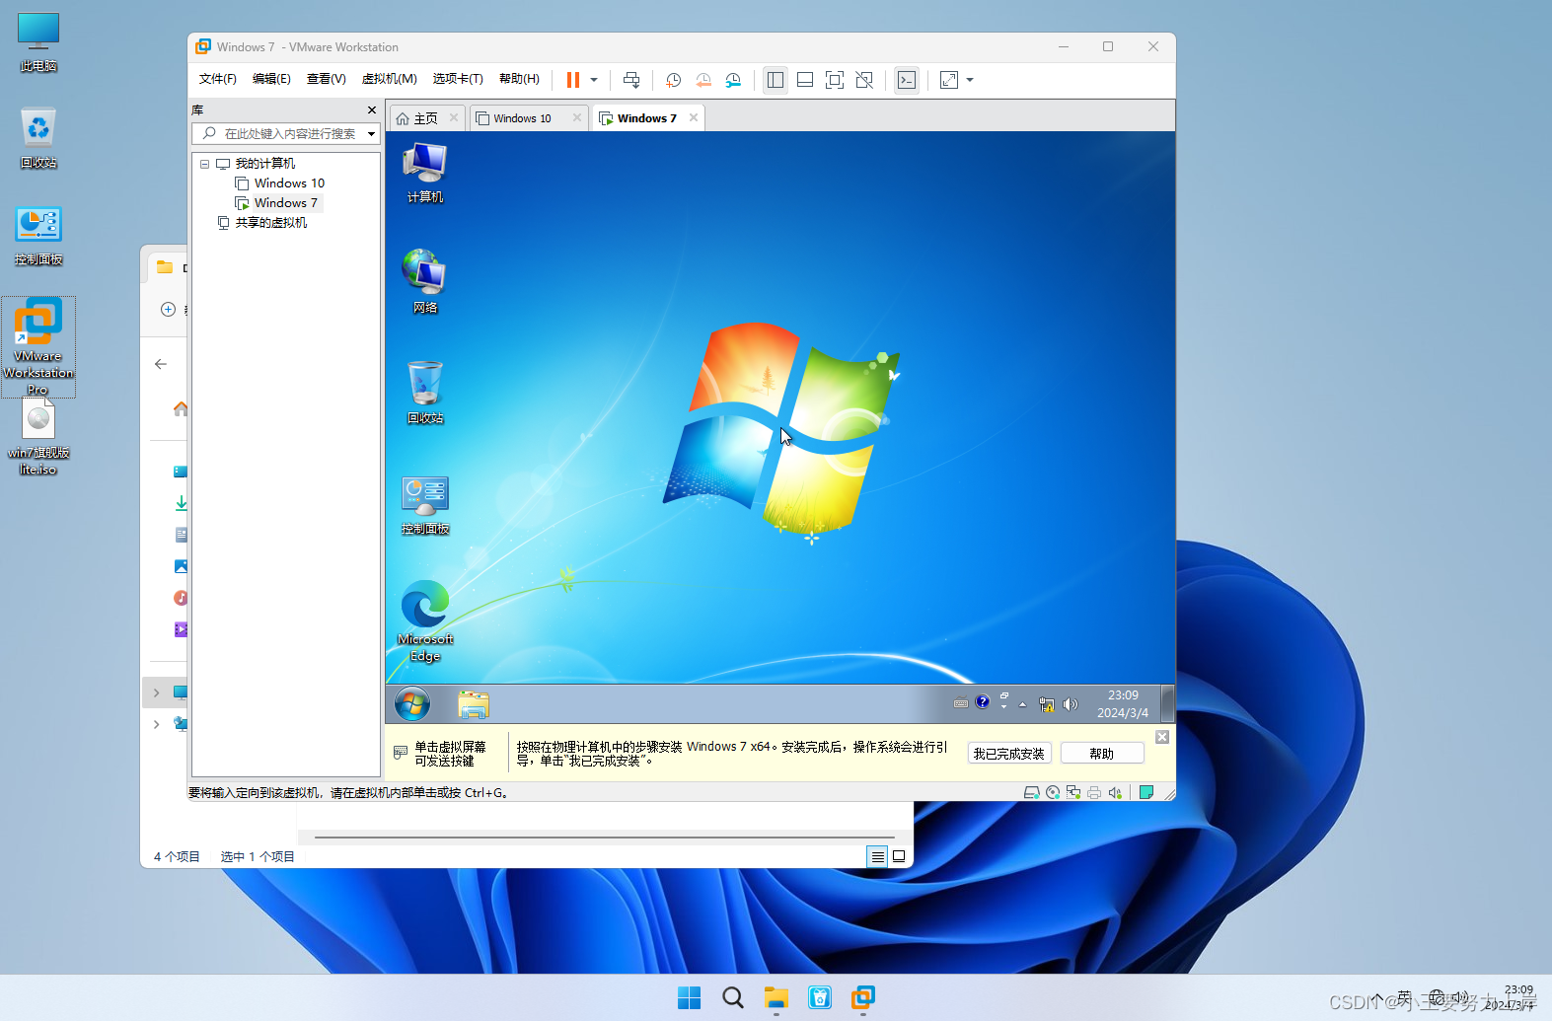Click the host 此电脑 desktop icon
Viewport: 1552px width, 1021px height.
(x=38, y=42)
